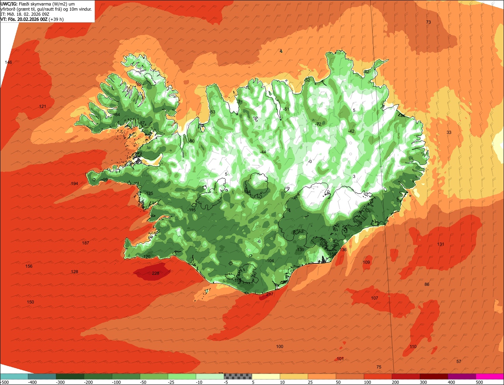Viewport: 504px width, 385px height.
Task: Click the map value 217 on the south coast
Action: 270,294
